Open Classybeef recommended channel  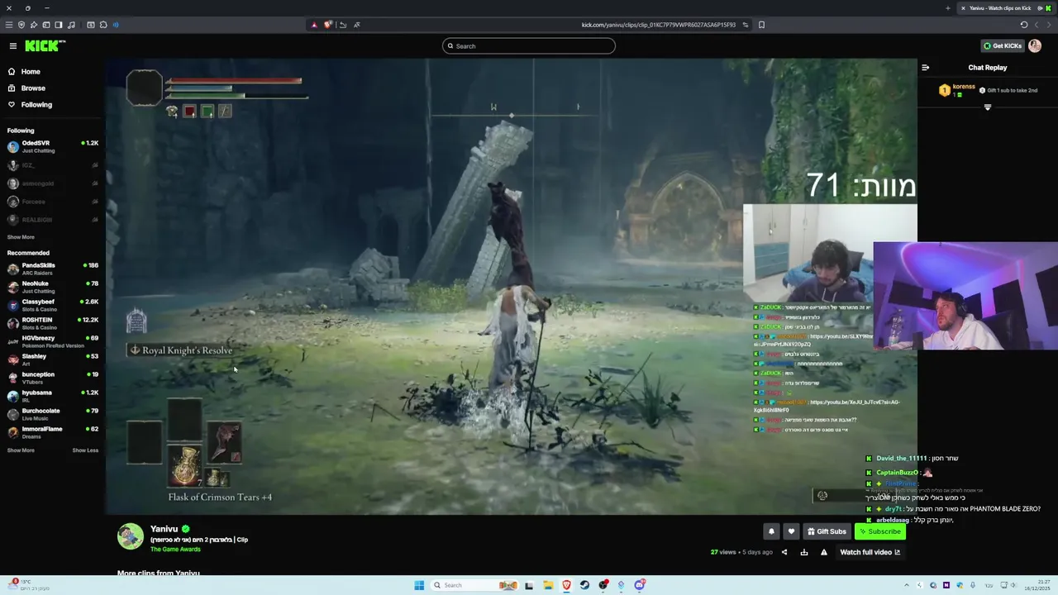(x=52, y=305)
